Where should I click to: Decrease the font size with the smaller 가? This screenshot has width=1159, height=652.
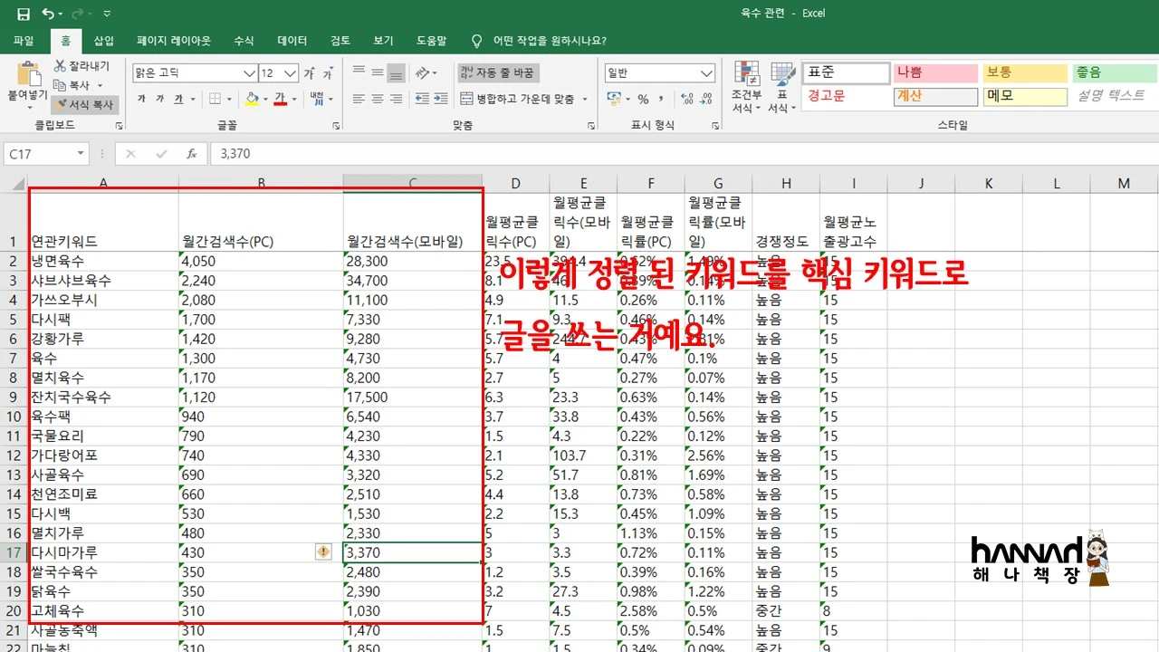[327, 73]
